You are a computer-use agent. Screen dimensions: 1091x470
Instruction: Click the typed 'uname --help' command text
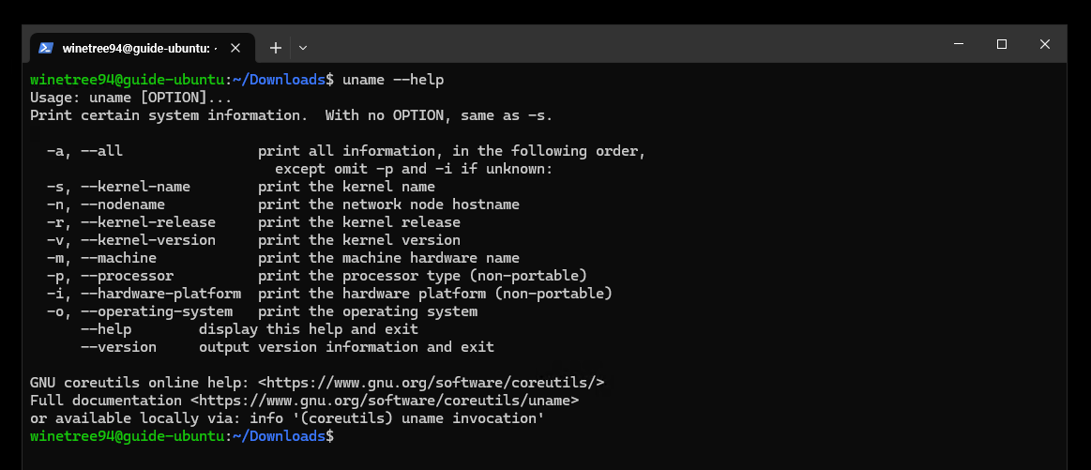click(x=393, y=80)
